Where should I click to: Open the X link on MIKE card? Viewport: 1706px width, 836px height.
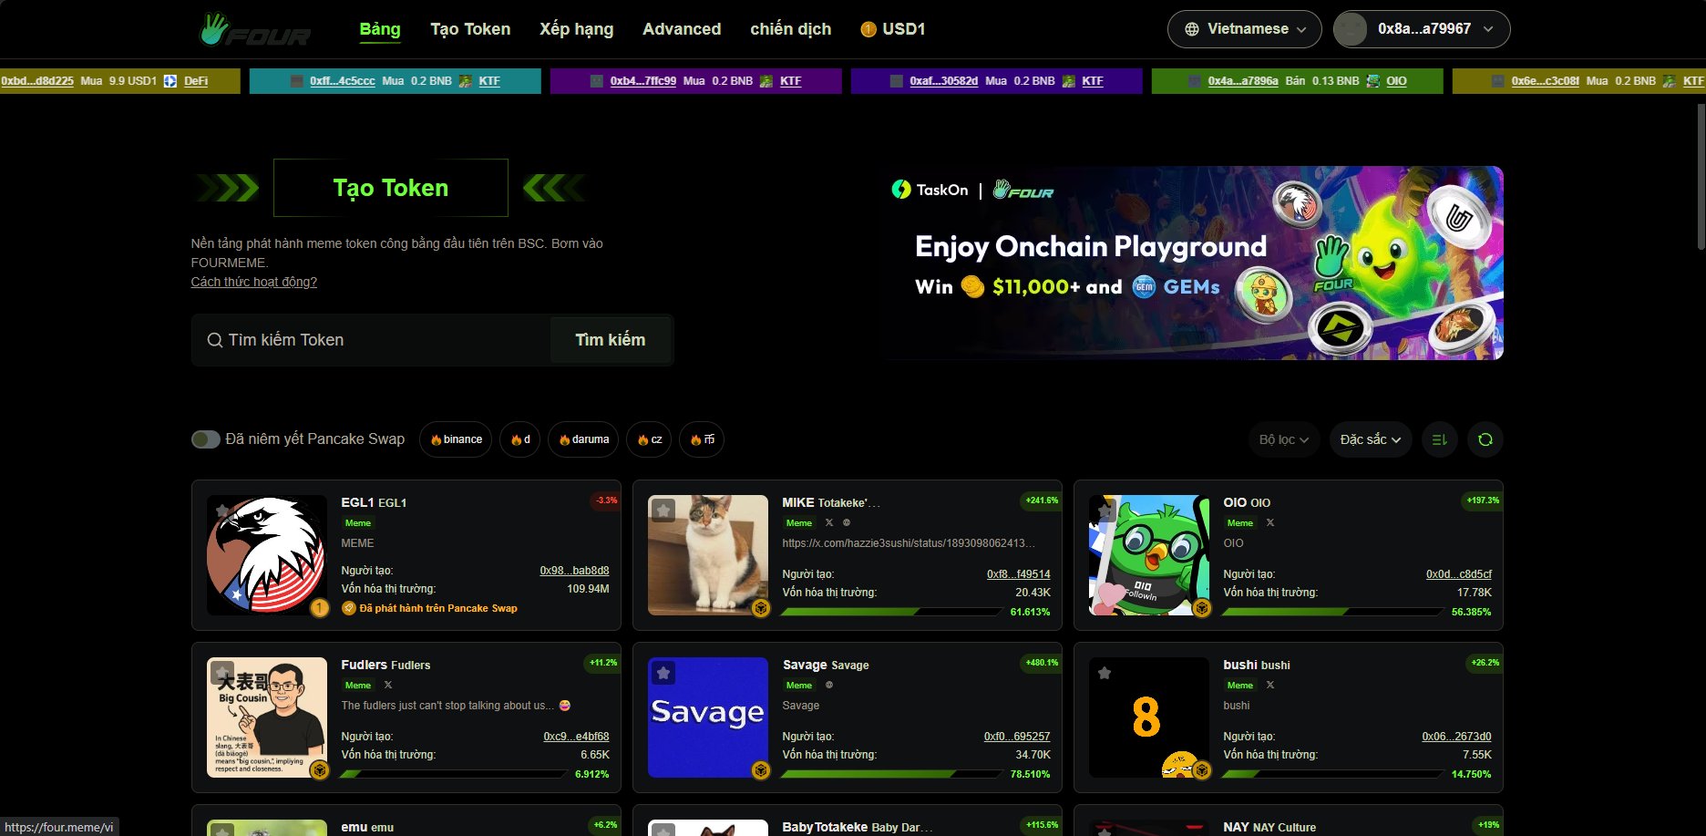[x=829, y=522]
